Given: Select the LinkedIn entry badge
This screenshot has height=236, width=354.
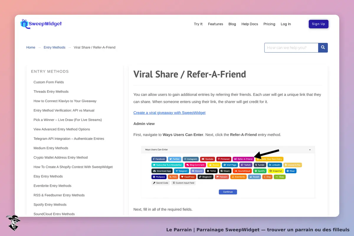Looking at the screenshot, I should 275,165.
